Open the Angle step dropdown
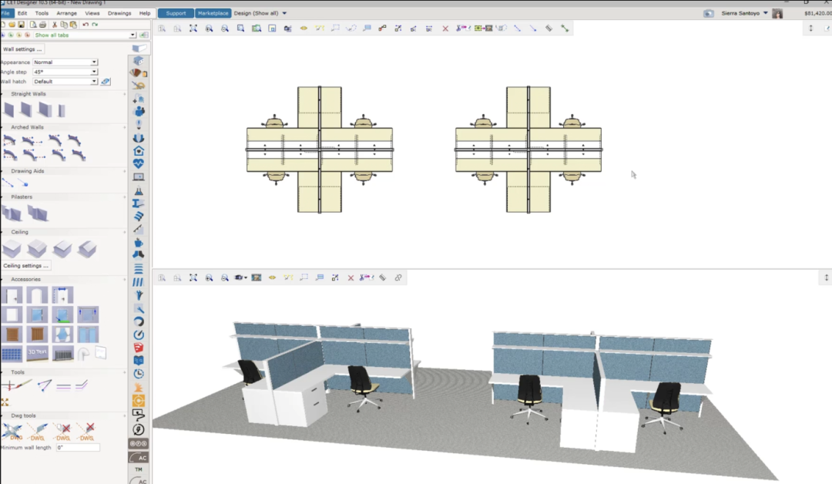832x484 pixels. (x=65, y=72)
